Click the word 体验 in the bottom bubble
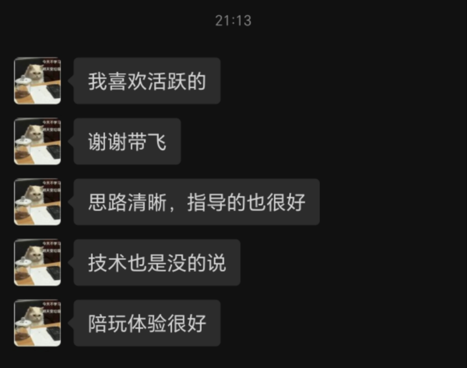Image resolution: width=467 pixels, height=368 pixels. click(147, 324)
